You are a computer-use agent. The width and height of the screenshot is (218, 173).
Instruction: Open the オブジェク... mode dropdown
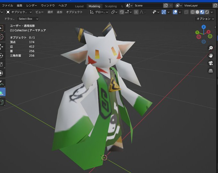[19, 12]
